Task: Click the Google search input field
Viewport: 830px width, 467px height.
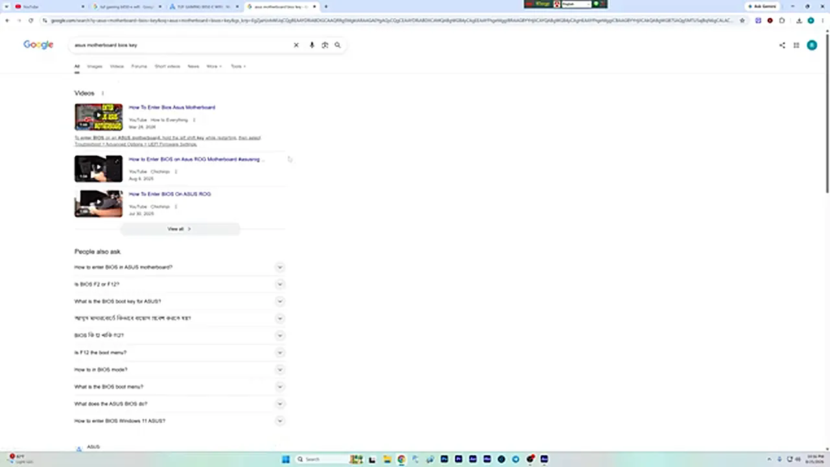Action: pyautogui.click(x=182, y=45)
